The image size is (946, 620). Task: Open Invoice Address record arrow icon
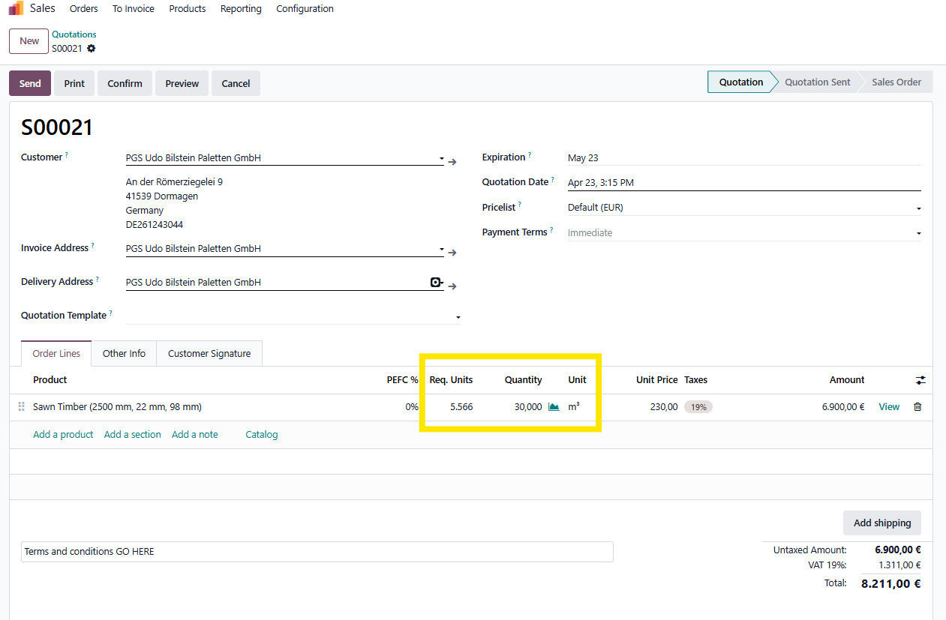(452, 253)
